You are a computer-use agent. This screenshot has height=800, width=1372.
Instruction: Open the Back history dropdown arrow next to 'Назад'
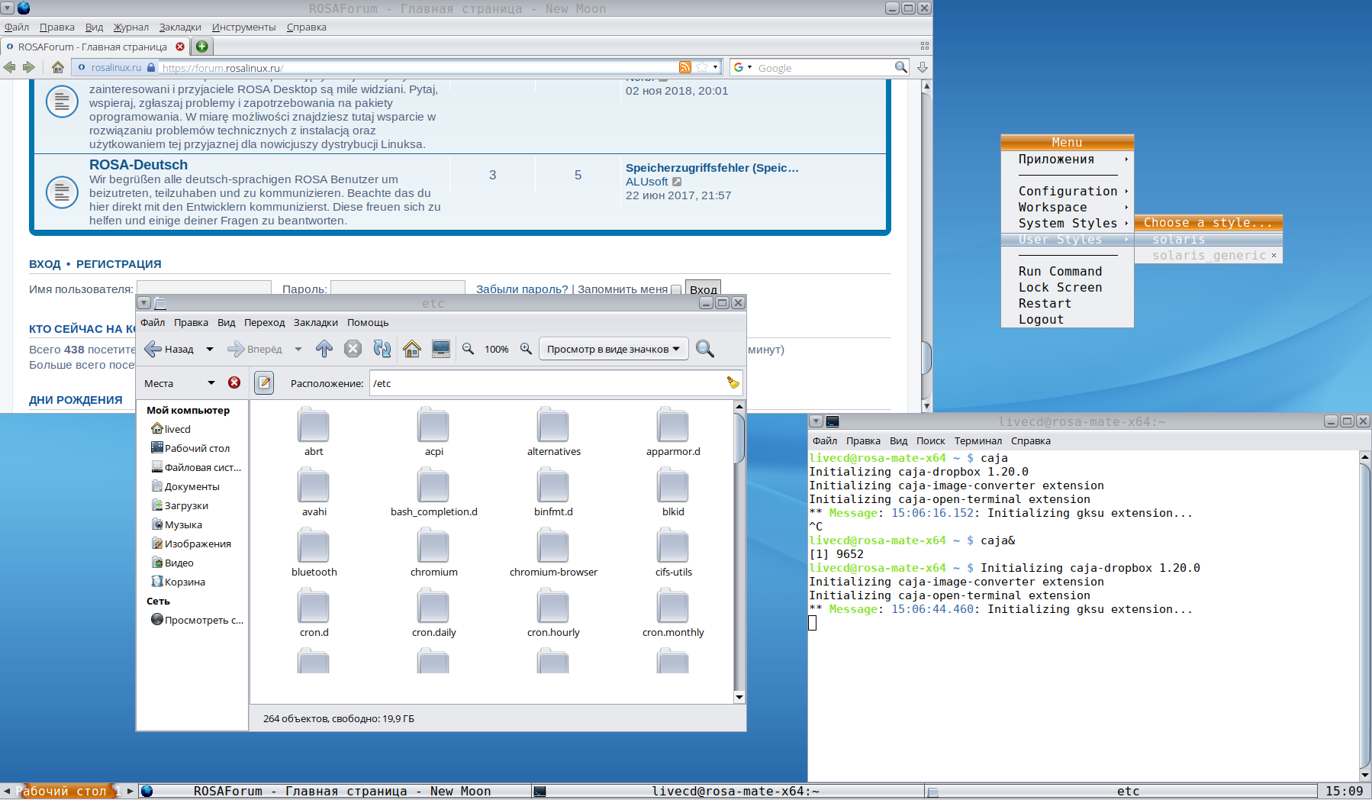[210, 350]
